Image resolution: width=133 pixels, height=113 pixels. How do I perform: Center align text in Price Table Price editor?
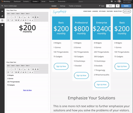click(35, 17)
